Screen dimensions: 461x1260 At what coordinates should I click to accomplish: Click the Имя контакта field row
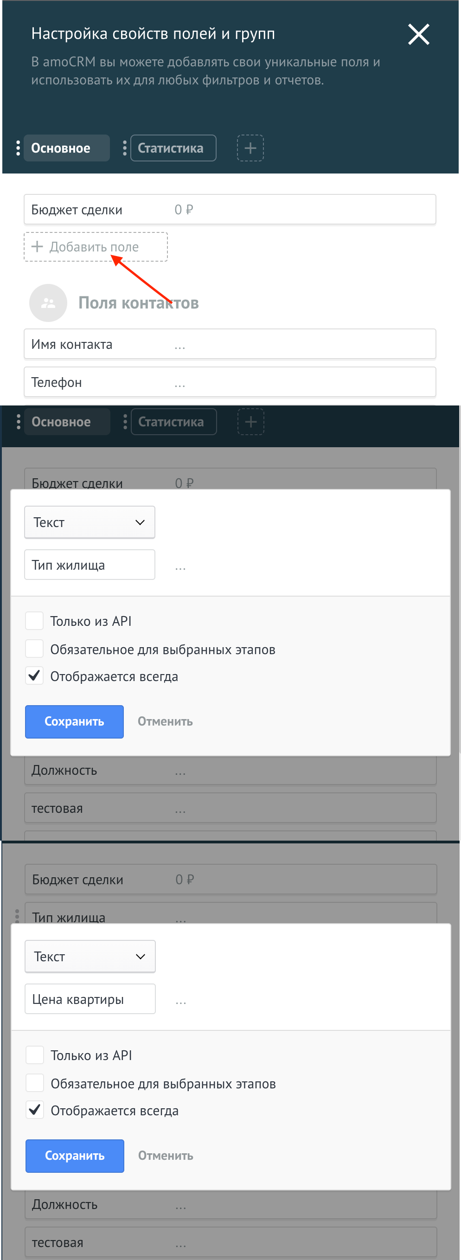pyautogui.click(x=230, y=344)
